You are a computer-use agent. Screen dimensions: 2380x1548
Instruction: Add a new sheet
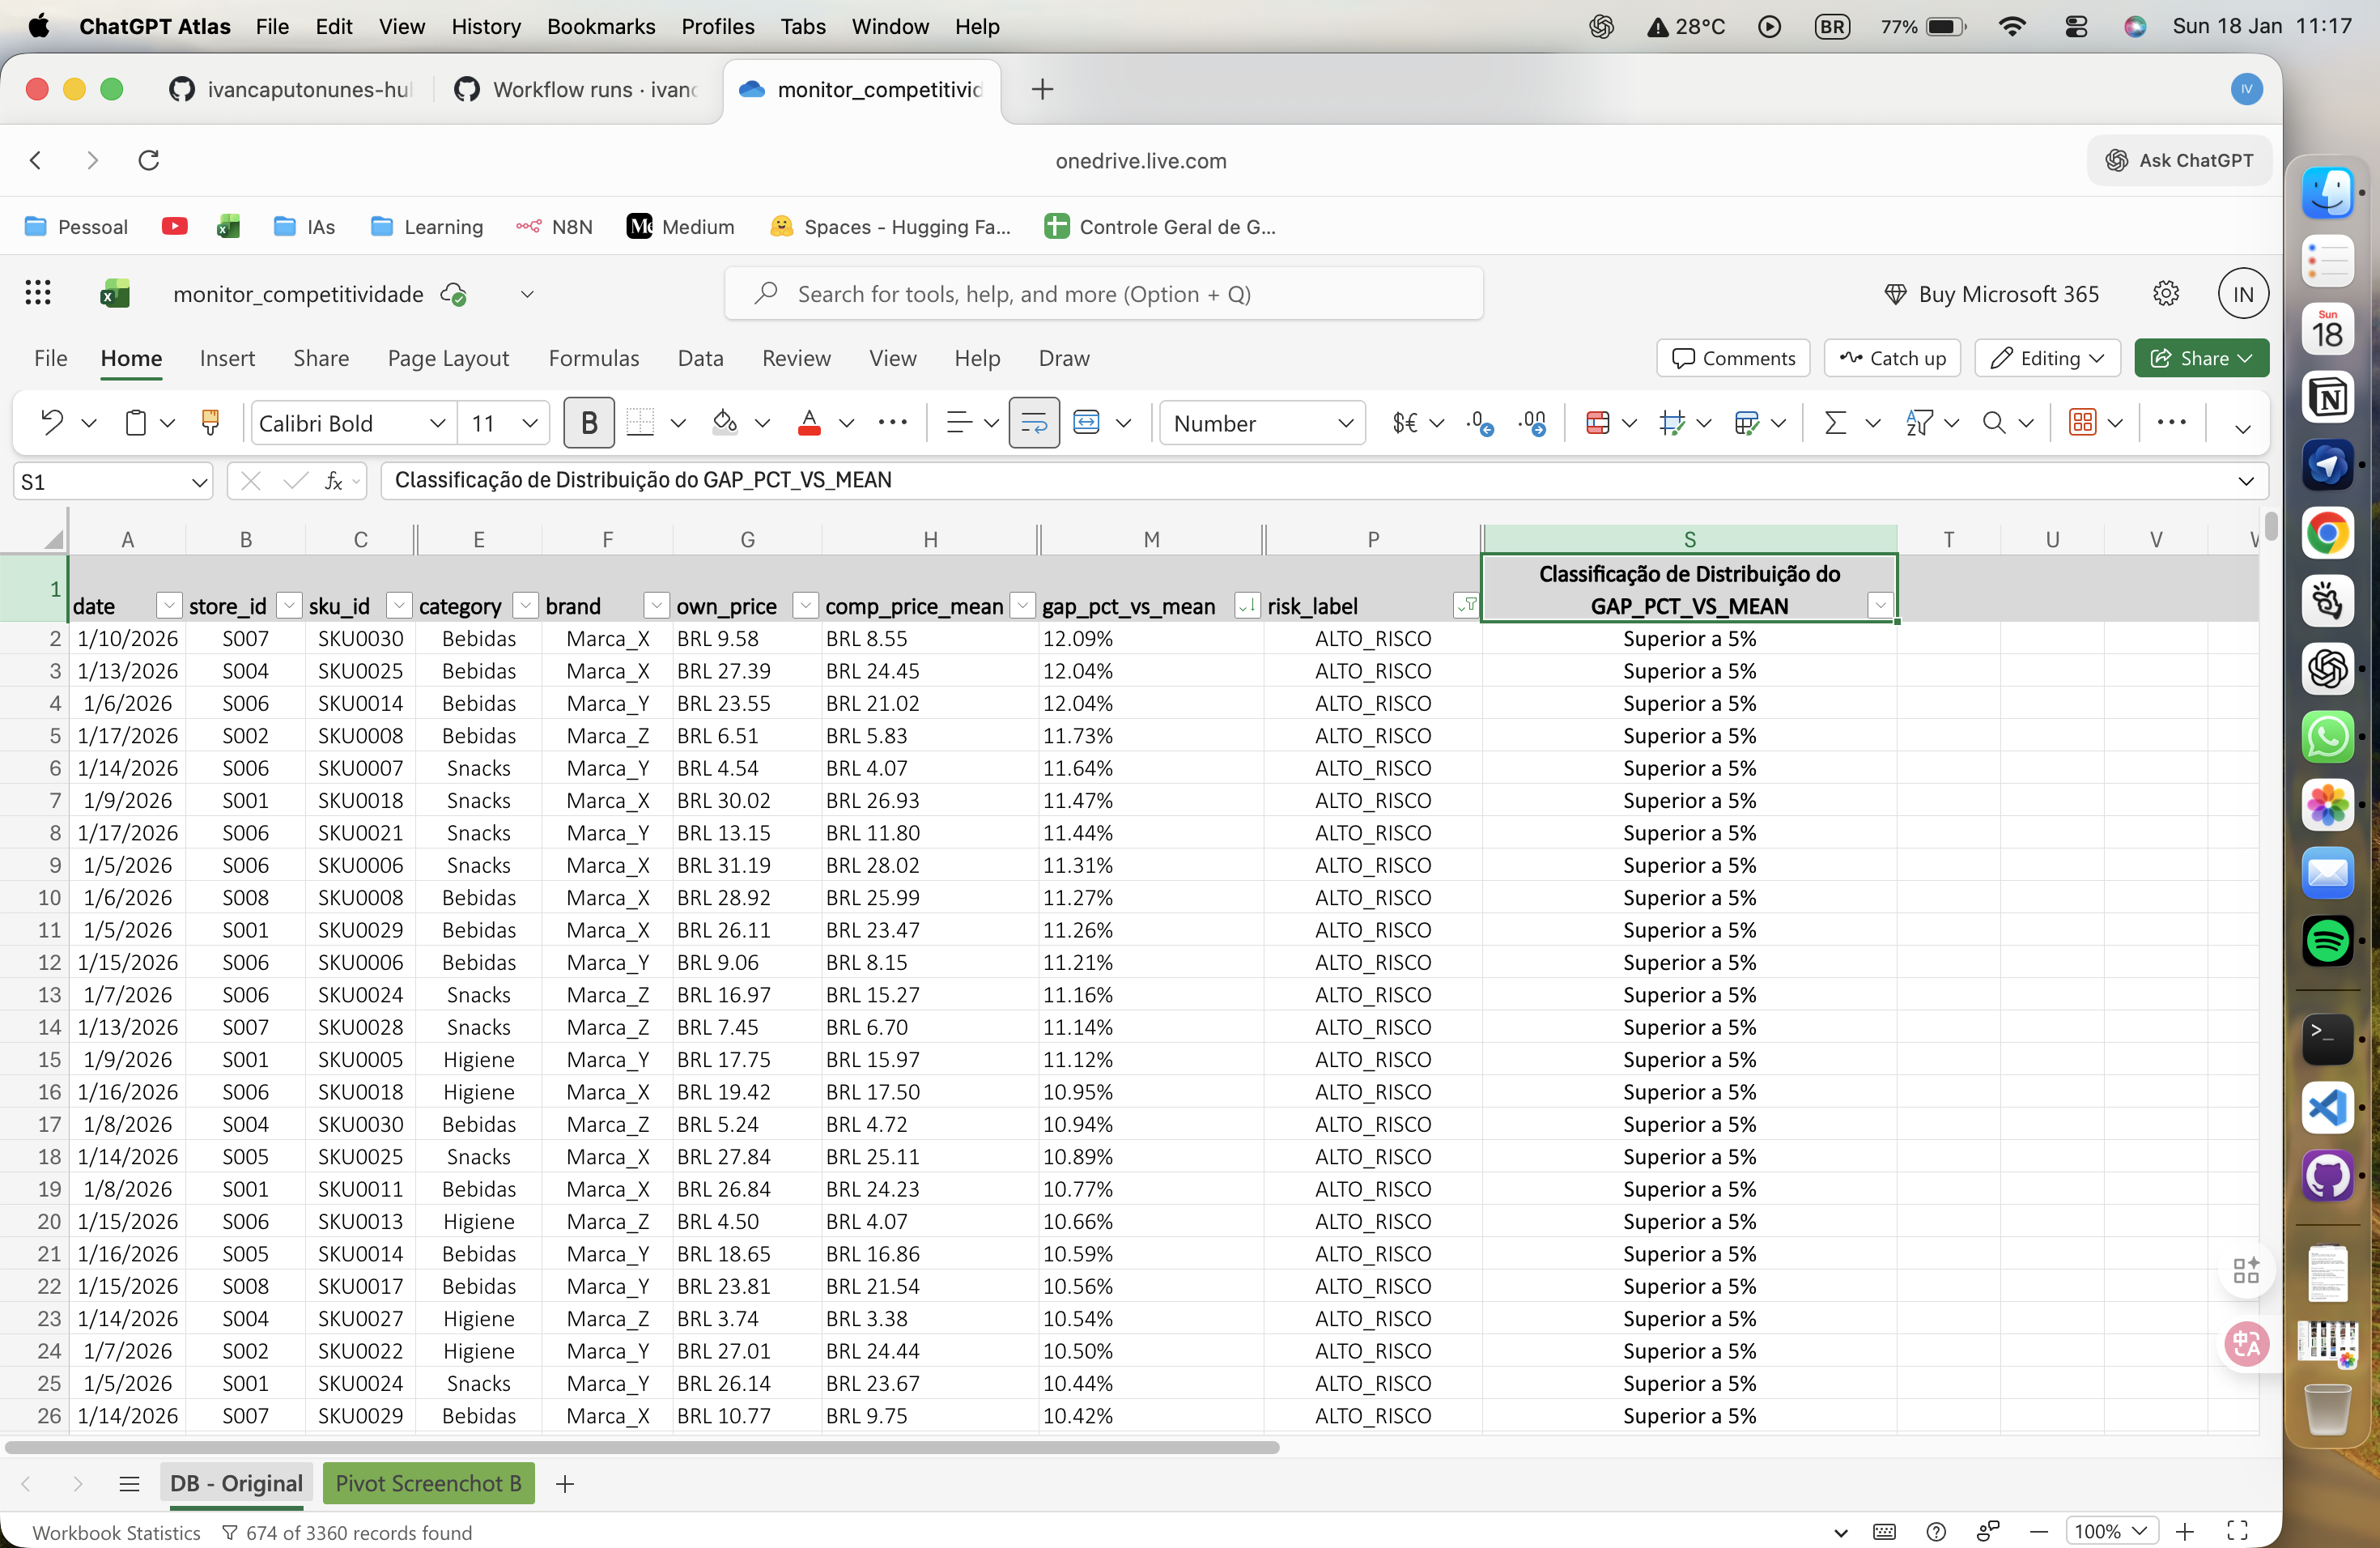565,1484
